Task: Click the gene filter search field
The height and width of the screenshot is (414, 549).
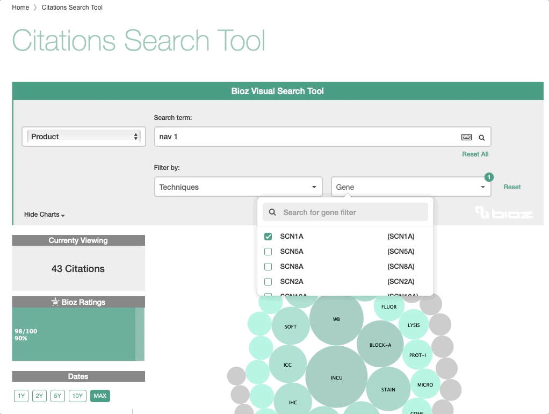Action: click(x=352, y=212)
